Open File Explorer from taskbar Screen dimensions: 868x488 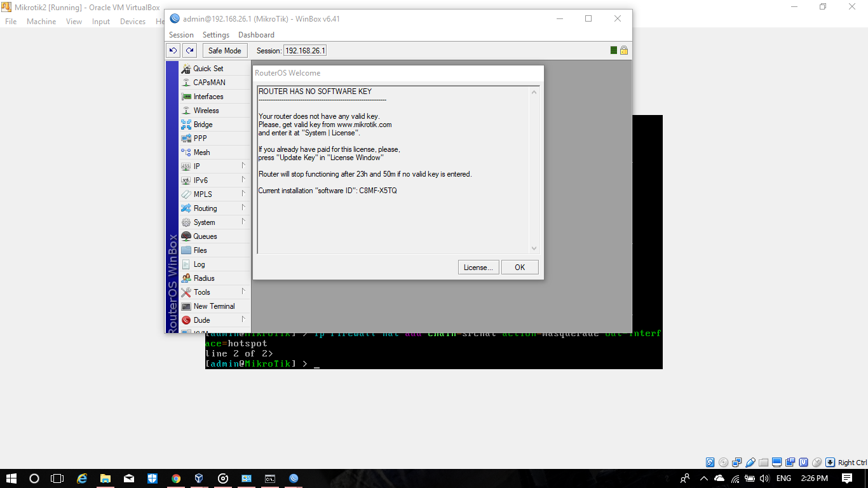coord(105,478)
